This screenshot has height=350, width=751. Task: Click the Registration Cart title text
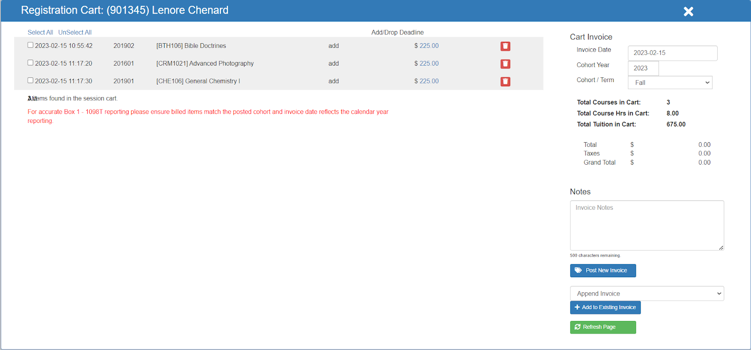click(x=125, y=10)
